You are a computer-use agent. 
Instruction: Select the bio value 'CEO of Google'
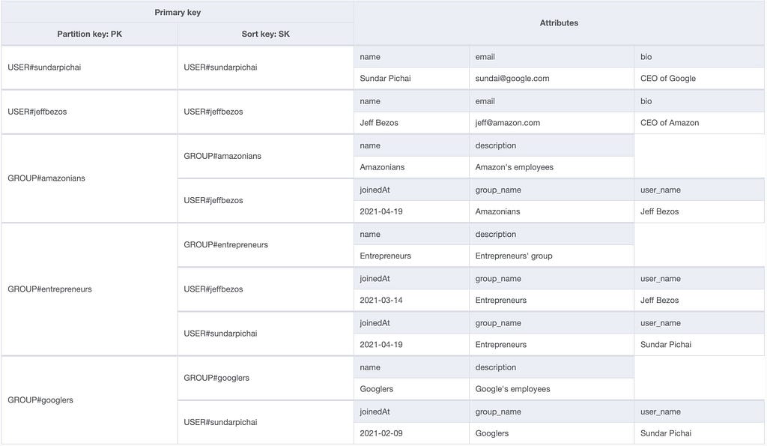coord(700,79)
